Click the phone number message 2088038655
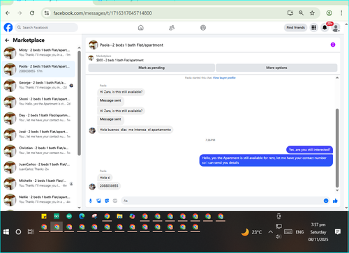Viewport: 349px width, 253px height. click(109, 186)
